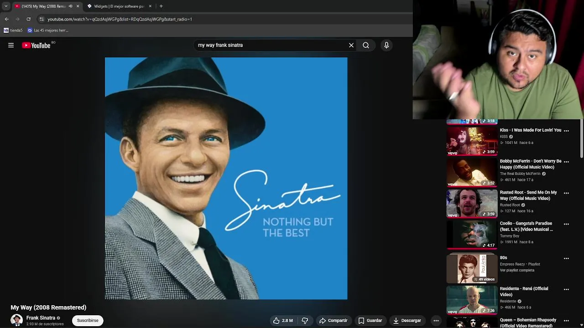Click the search magnifier button
This screenshot has width=584, height=328.
(366, 45)
